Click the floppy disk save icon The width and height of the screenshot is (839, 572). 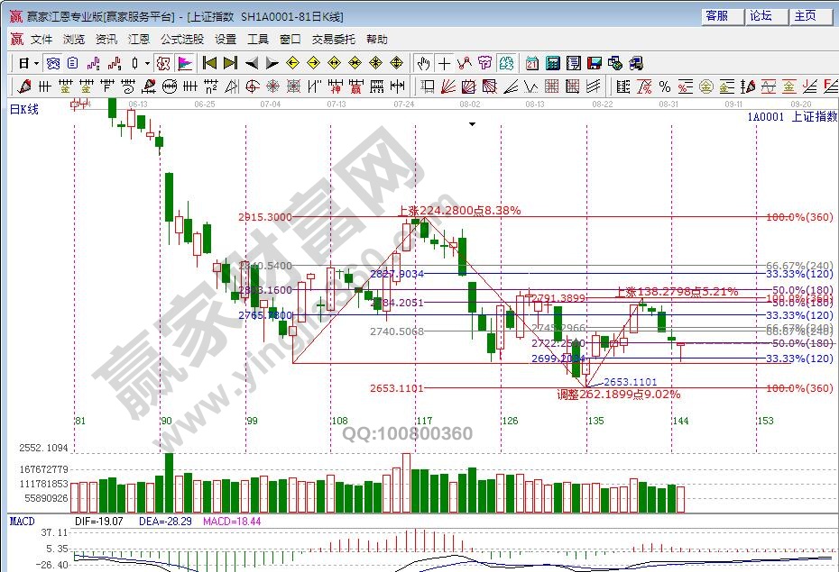click(x=595, y=63)
